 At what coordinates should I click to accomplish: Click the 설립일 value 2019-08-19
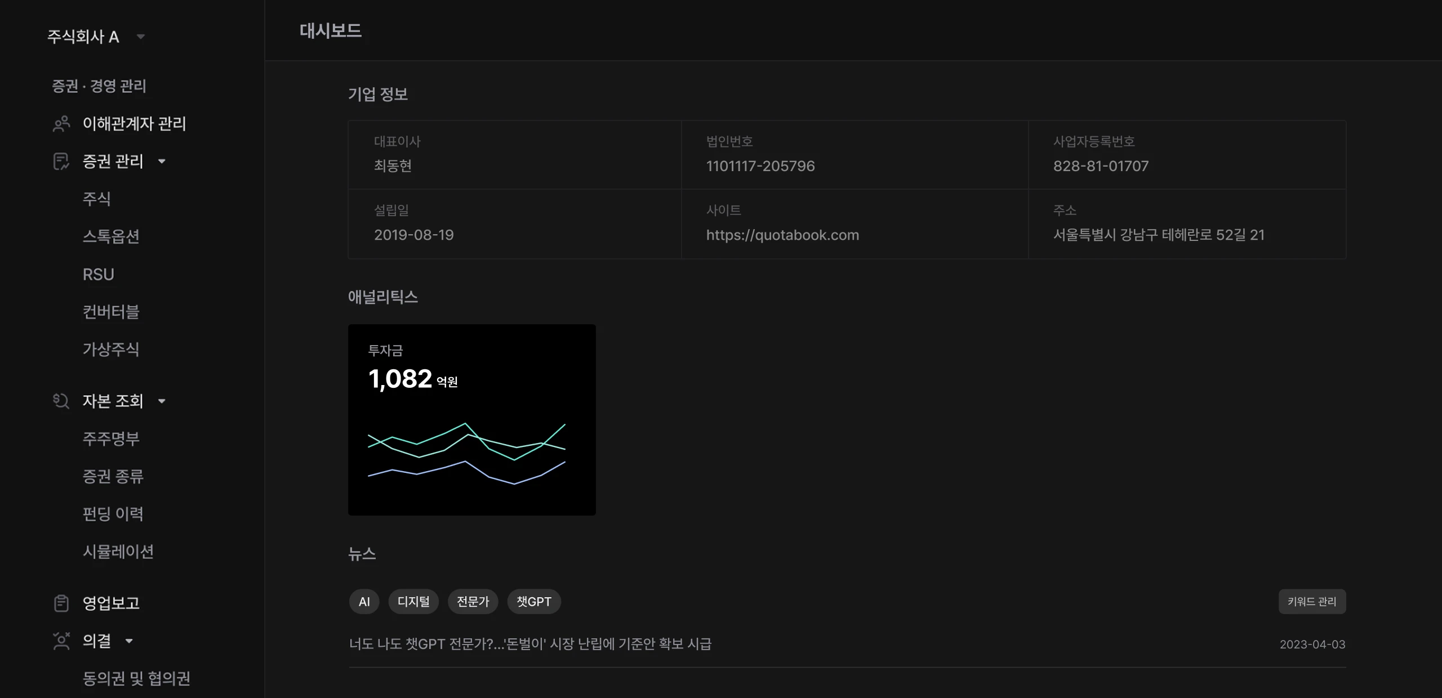click(x=414, y=235)
